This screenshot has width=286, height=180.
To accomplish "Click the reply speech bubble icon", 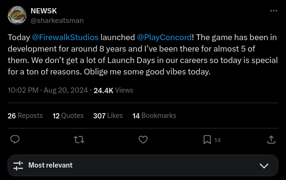I will [15, 139].
